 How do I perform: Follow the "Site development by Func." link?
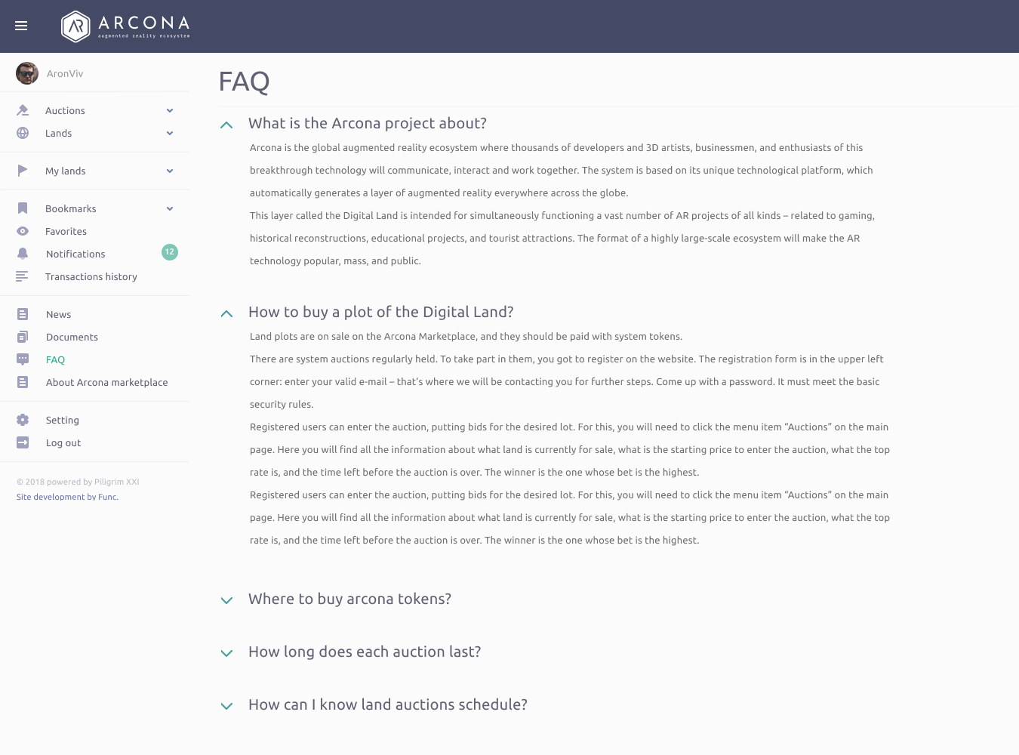[67, 497]
